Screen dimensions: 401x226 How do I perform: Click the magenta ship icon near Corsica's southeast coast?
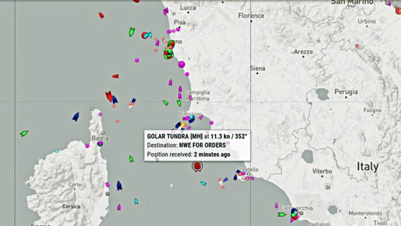119,208
